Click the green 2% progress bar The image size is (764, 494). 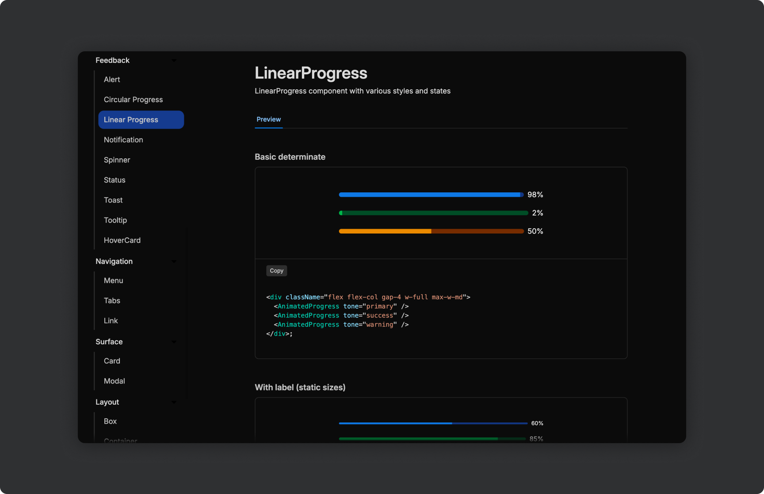tap(434, 213)
